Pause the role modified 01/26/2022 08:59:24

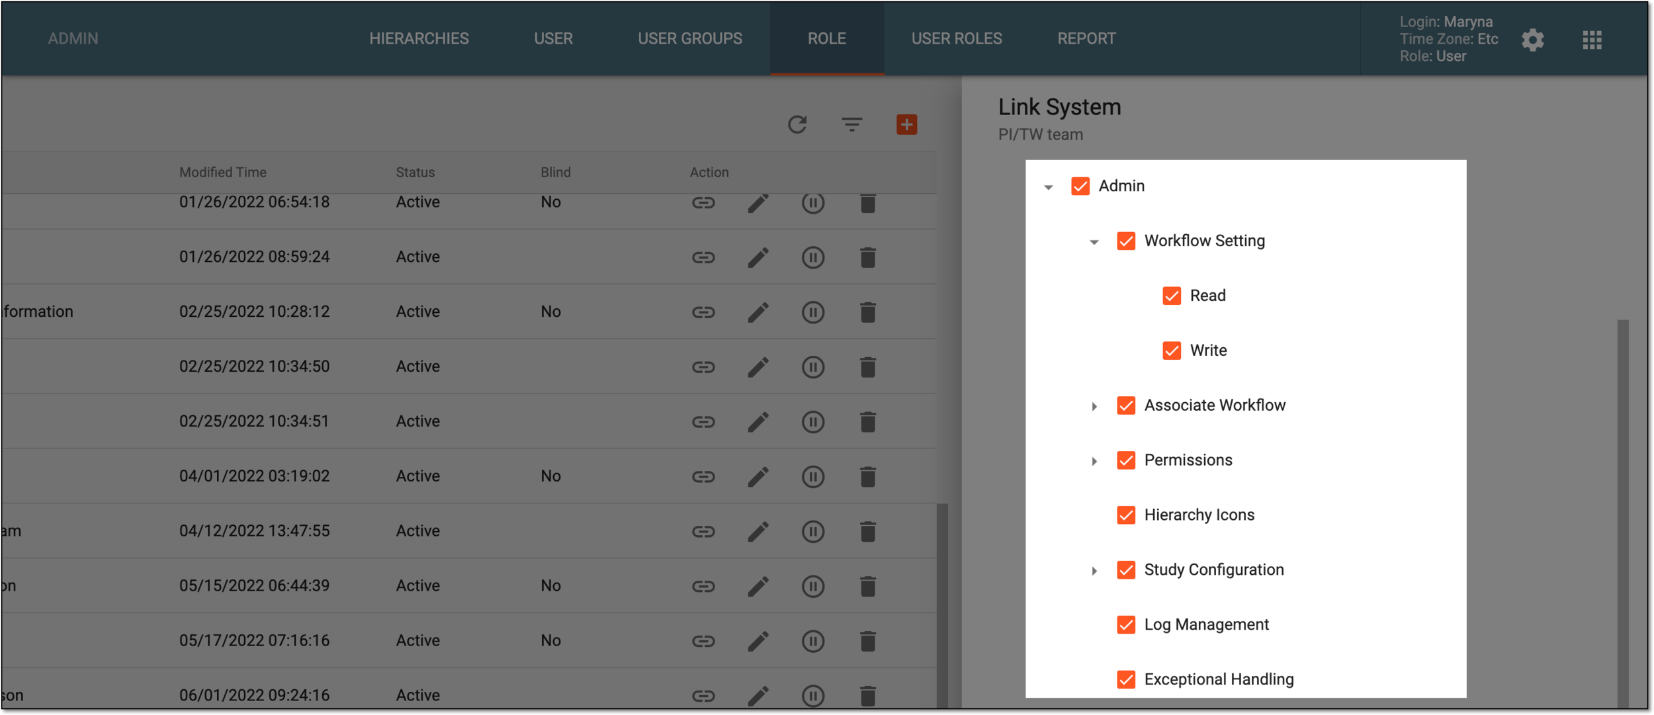pos(813,257)
